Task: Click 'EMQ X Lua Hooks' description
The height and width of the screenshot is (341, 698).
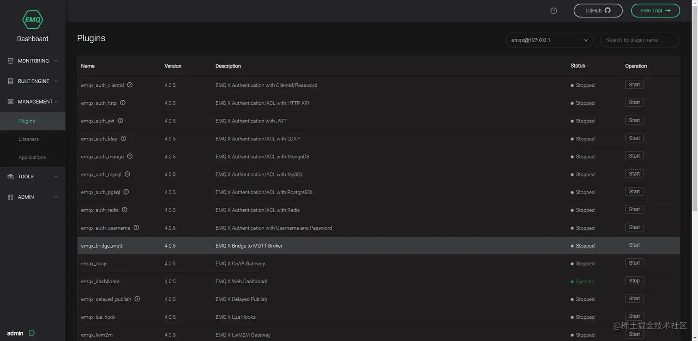Action: pyautogui.click(x=235, y=317)
